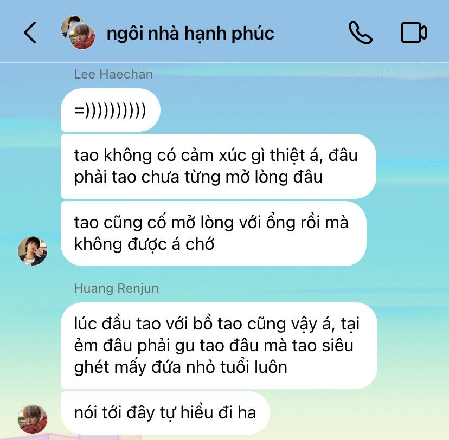Viewport: 449px width, 440px height.
Task: Tap Huang Renjun's profile picture
Action: [33, 419]
